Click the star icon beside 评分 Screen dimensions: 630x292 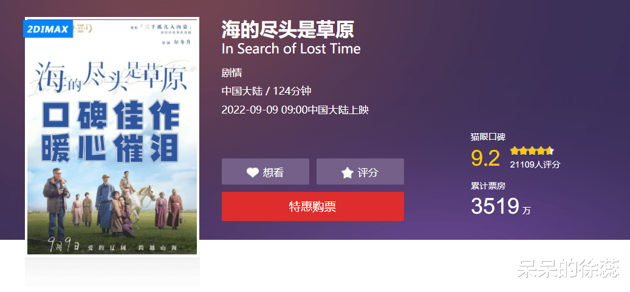[347, 172]
